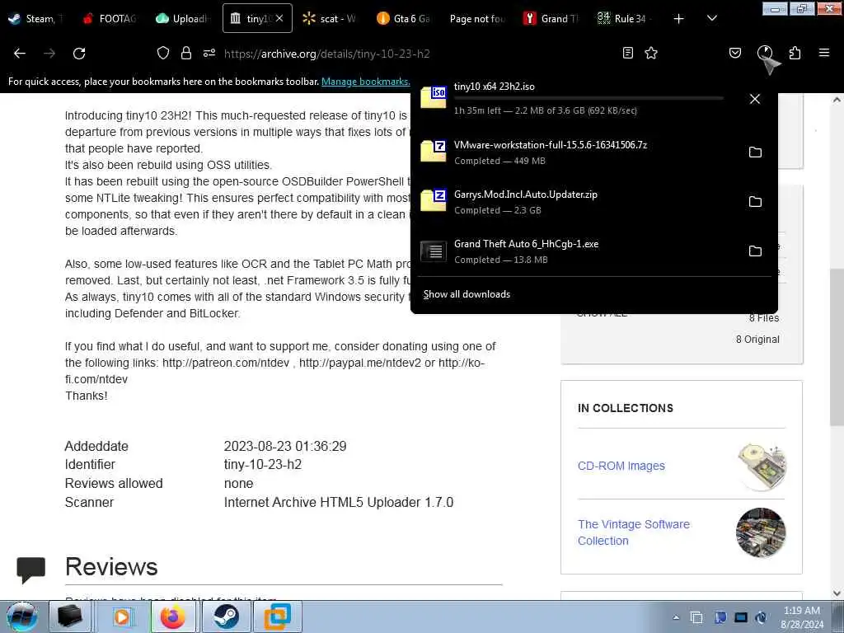Close the tiny10 tab
The image size is (844, 633).
280,18
